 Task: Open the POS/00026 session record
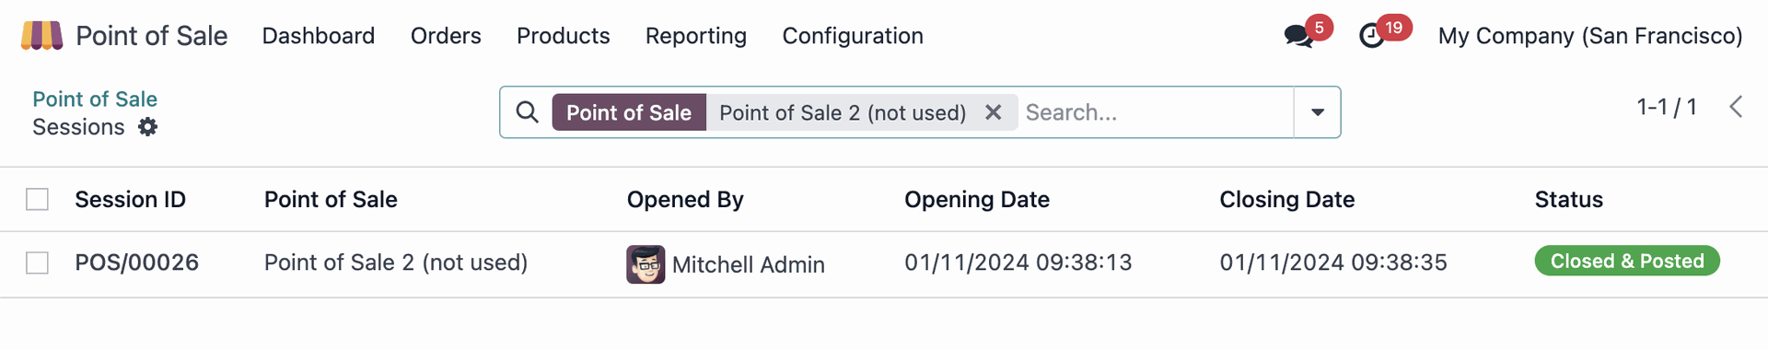(136, 262)
